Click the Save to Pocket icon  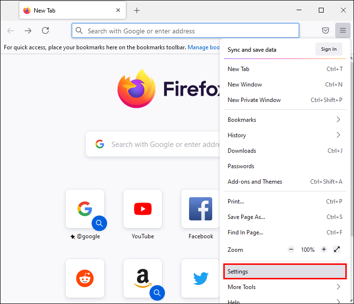pyautogui.click(x=326, y=30)
